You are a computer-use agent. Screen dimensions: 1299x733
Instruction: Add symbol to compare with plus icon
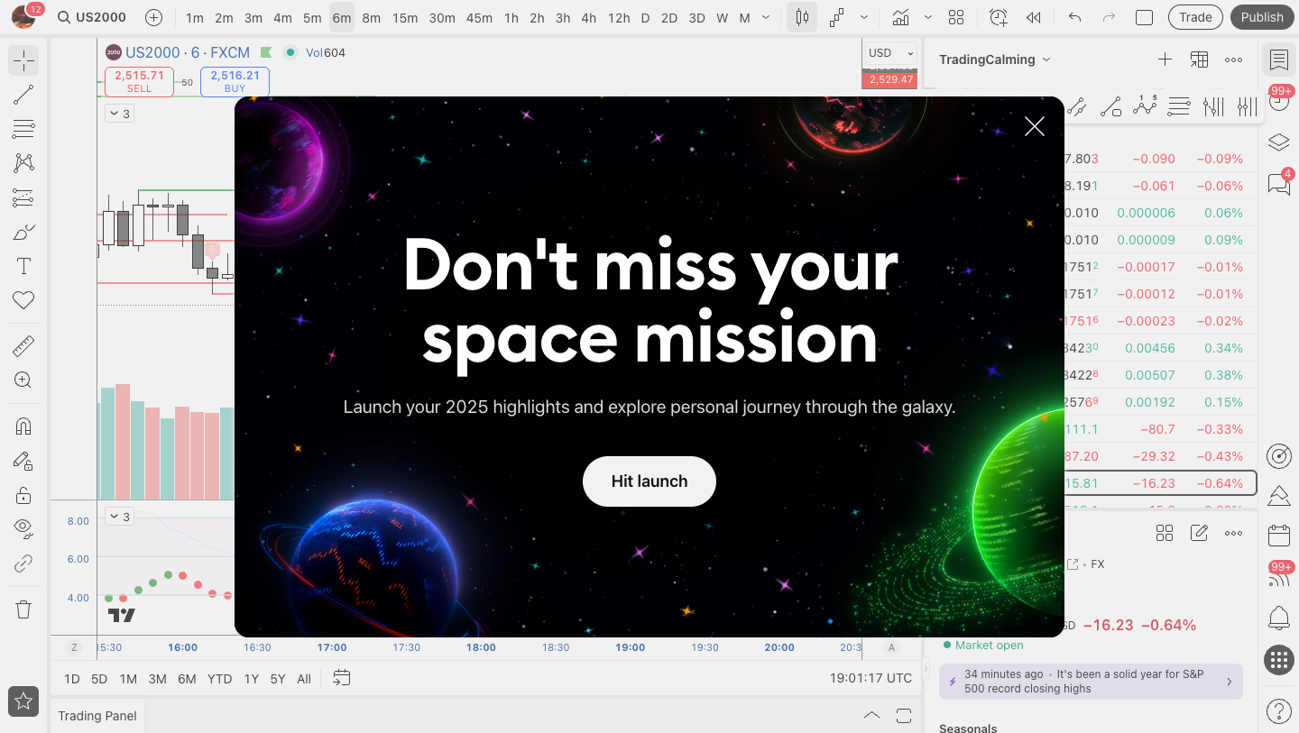154,17
